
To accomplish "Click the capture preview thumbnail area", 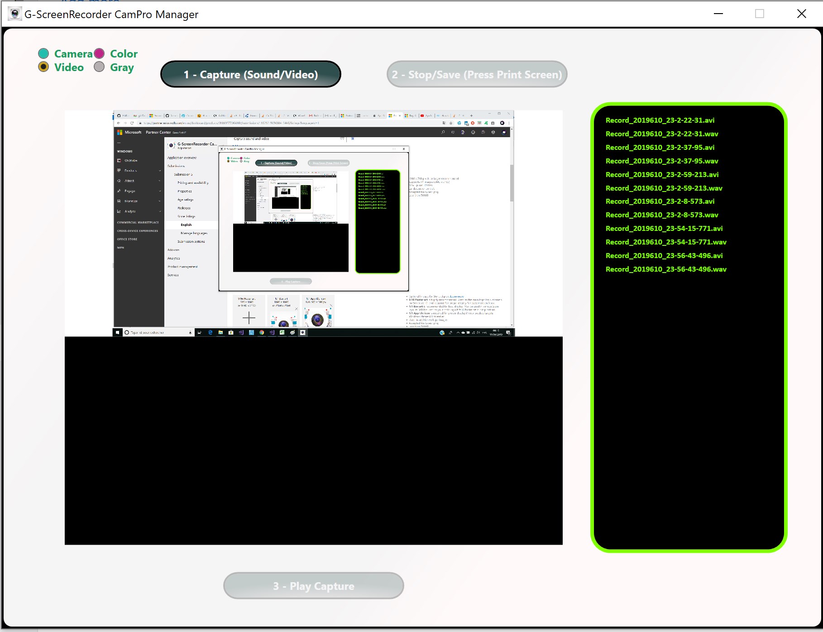I will 314,326.
